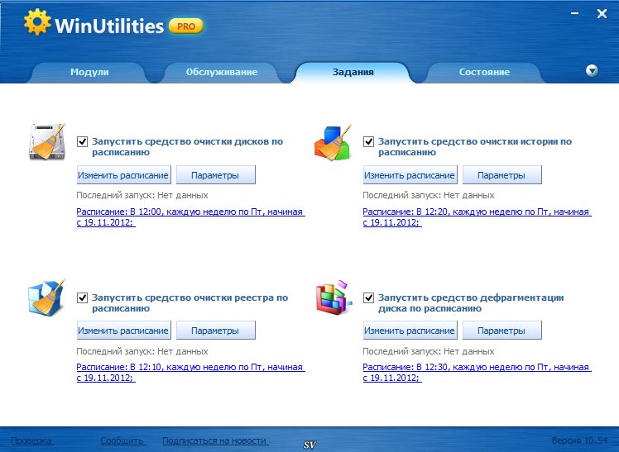The height and width of the screenshot is (452, 619).
Task: Click the Сообщить link
Action: coord(122,440)
